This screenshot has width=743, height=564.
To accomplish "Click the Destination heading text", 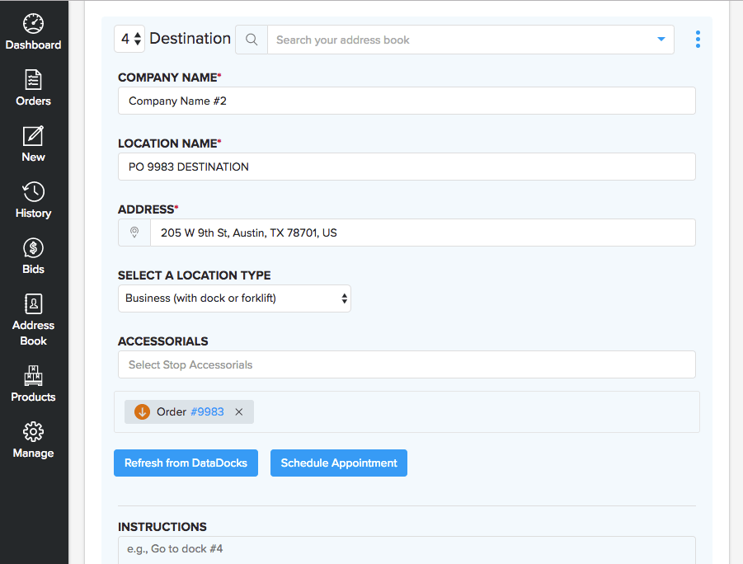I will tap(190, 39).
